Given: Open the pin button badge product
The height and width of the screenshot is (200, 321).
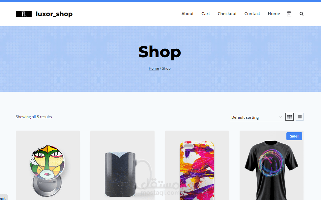Looking at the screenshot, I should pyautogui.click(x=48, y=165).
